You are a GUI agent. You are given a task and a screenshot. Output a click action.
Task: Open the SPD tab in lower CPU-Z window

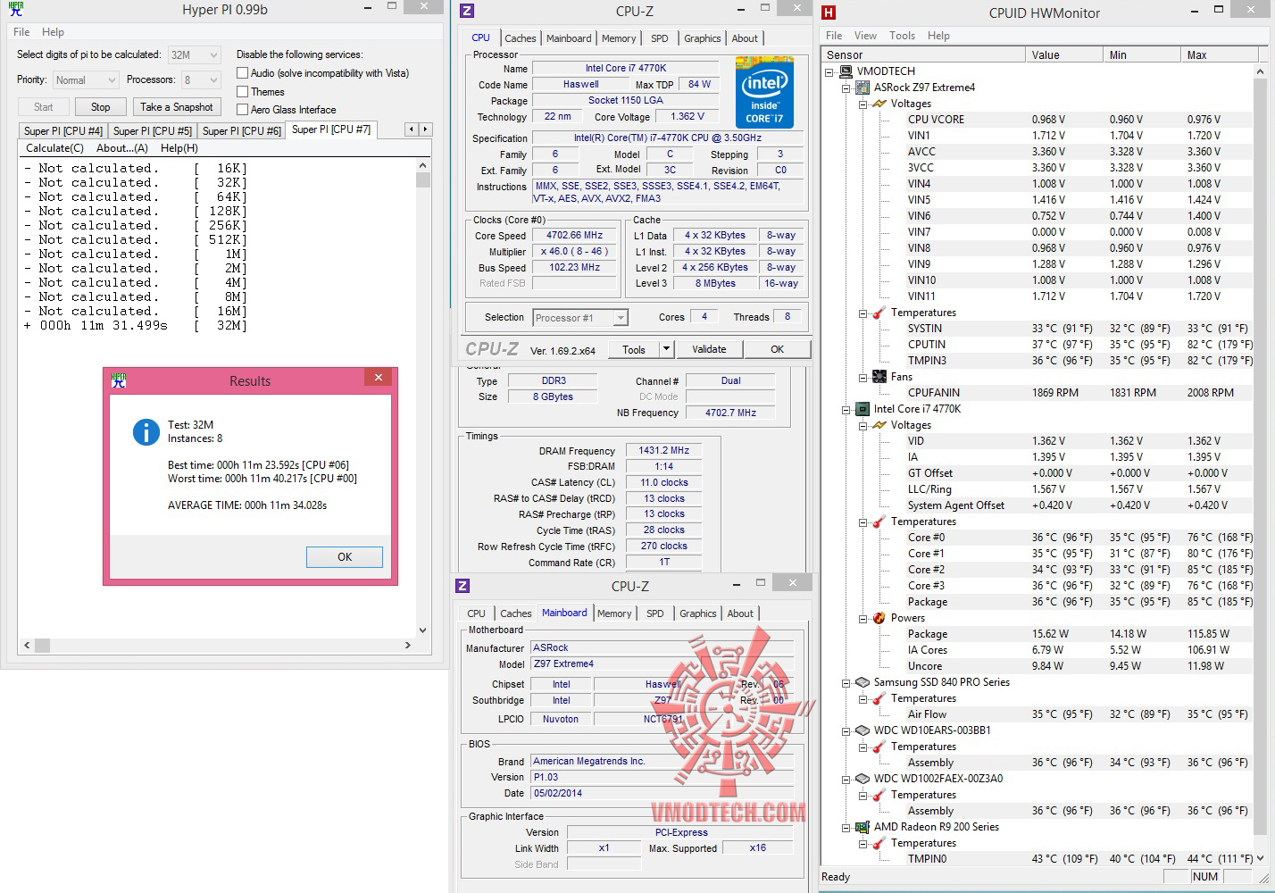654,613
